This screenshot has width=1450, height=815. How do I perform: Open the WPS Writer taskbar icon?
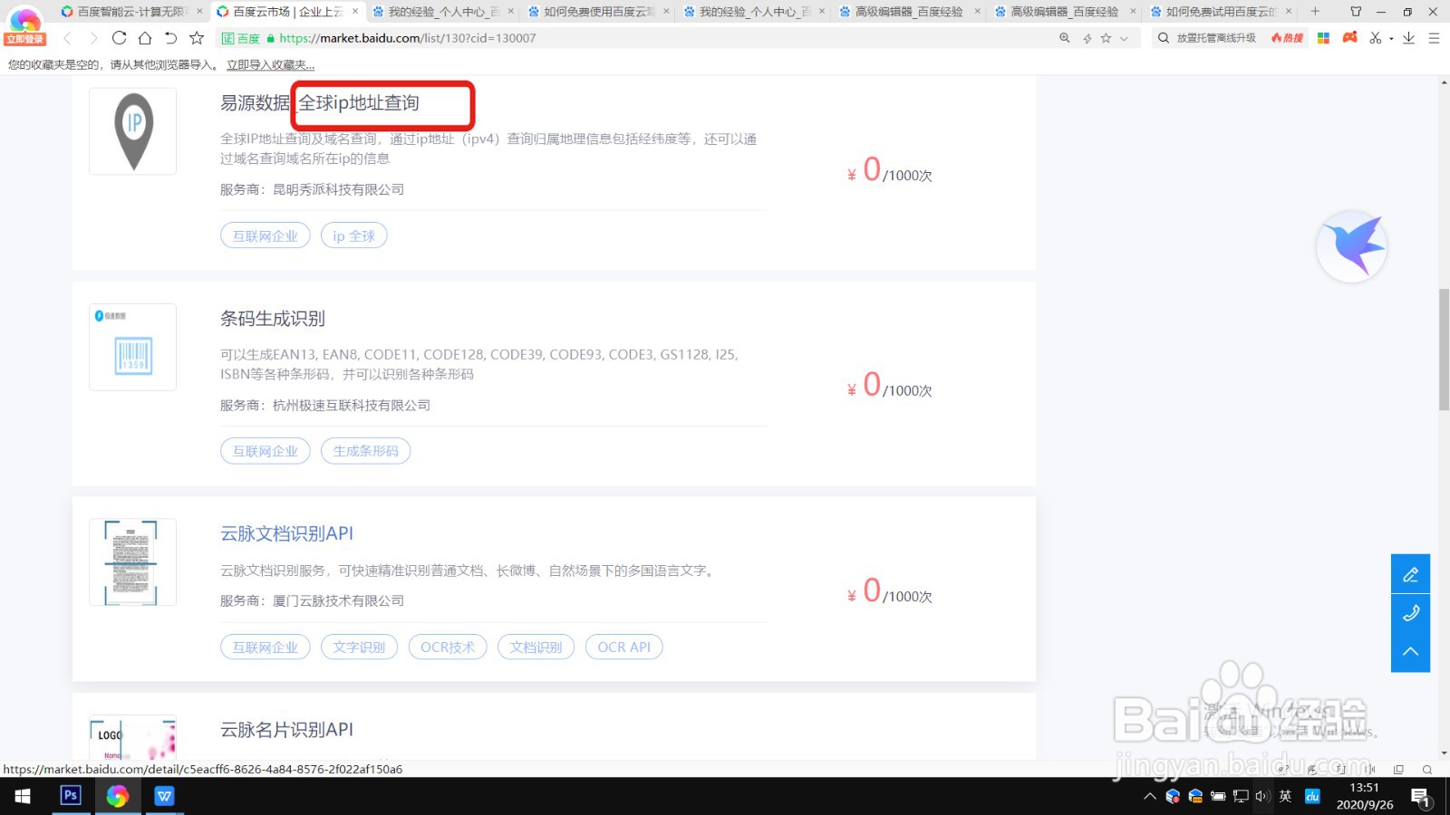pos(164,796)
